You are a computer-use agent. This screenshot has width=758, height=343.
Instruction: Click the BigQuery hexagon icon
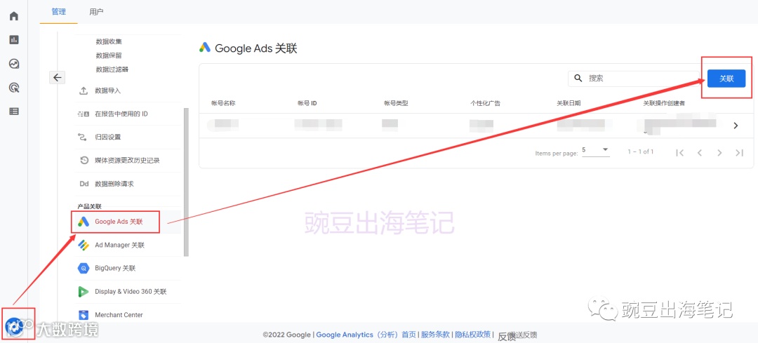coord(84,268)
